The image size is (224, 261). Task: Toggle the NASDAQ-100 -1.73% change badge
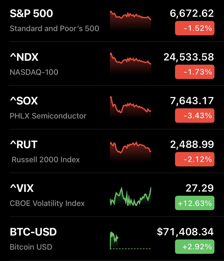point(194,72)
